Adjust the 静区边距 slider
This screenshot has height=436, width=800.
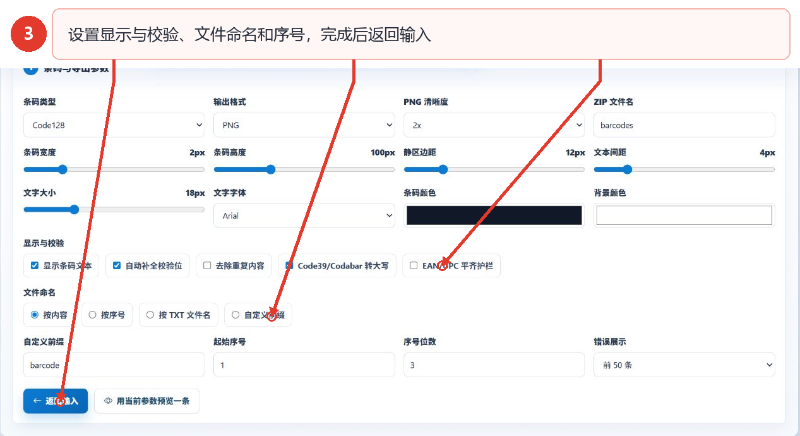(494, 169)
